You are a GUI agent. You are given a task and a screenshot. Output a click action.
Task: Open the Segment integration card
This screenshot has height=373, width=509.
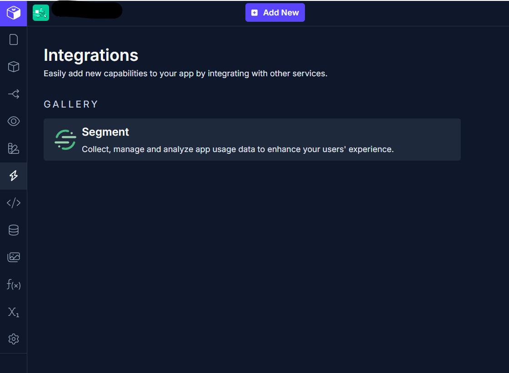252,139
